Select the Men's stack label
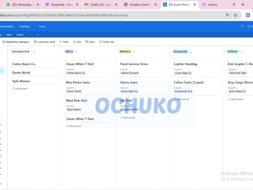 69,51
